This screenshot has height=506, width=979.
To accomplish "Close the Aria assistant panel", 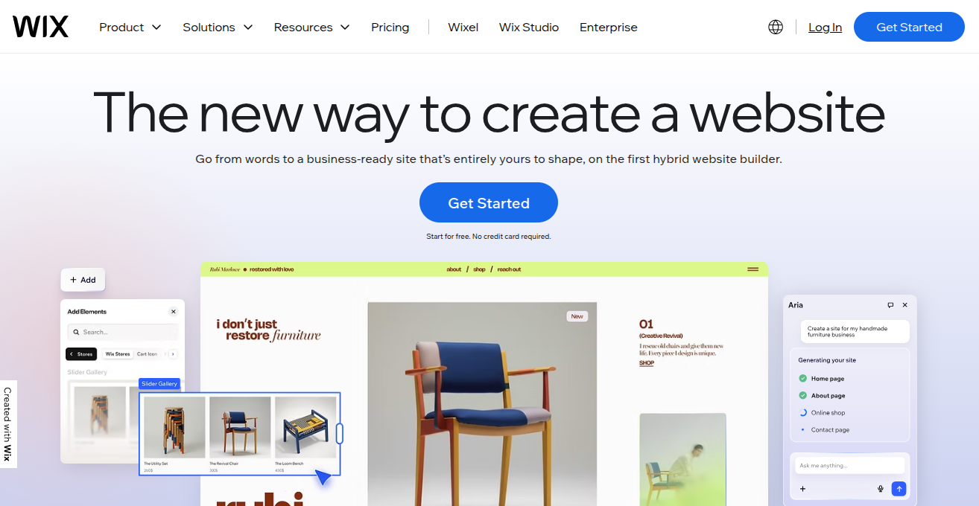I will click(x=905, y=305).
